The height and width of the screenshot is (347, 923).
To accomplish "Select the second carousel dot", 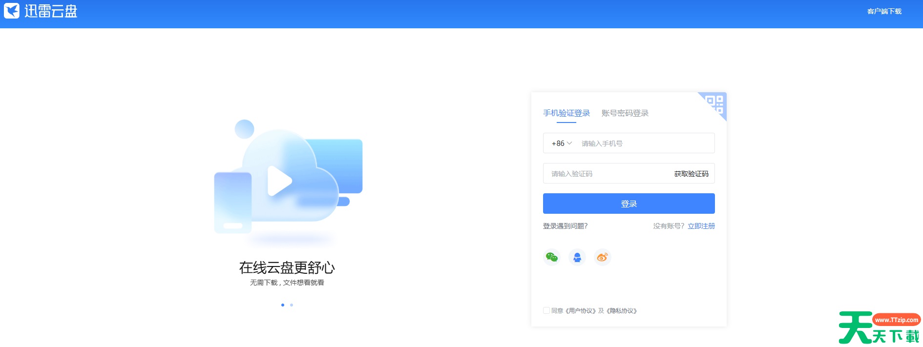I will [292, 305].
